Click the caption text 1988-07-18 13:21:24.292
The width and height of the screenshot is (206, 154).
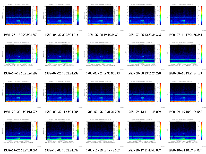[21, 73]
